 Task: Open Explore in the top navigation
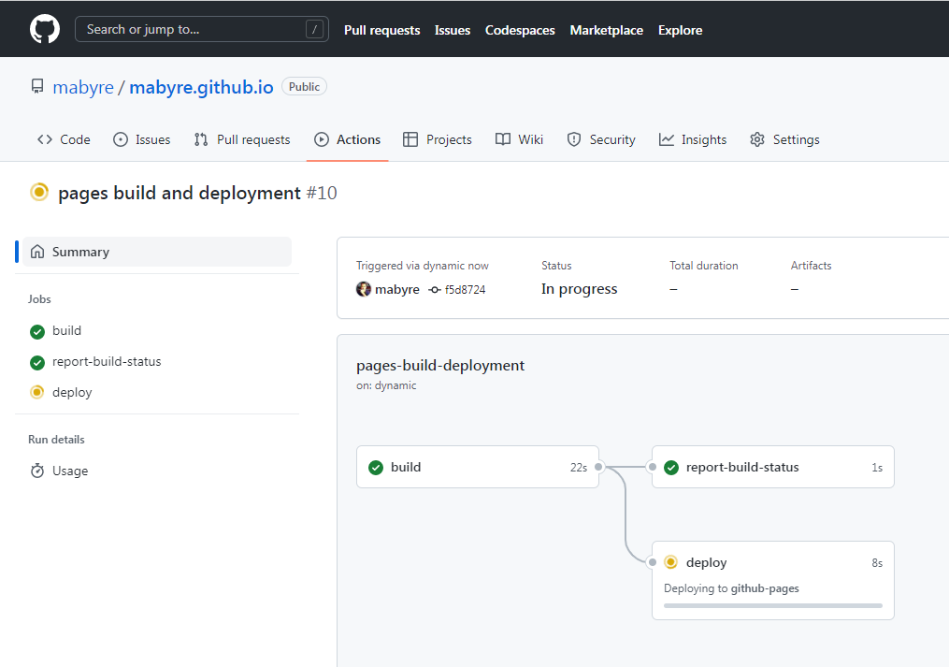pyautogui.click(x=681, y=30)
